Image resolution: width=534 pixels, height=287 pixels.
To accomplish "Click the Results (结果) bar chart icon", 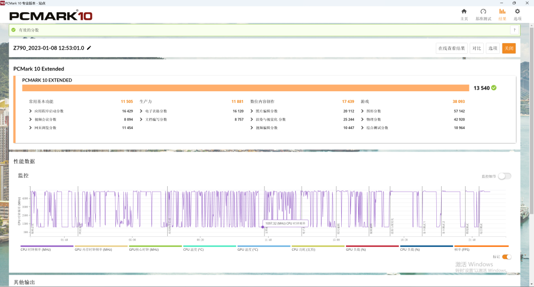I will (502, 14).
